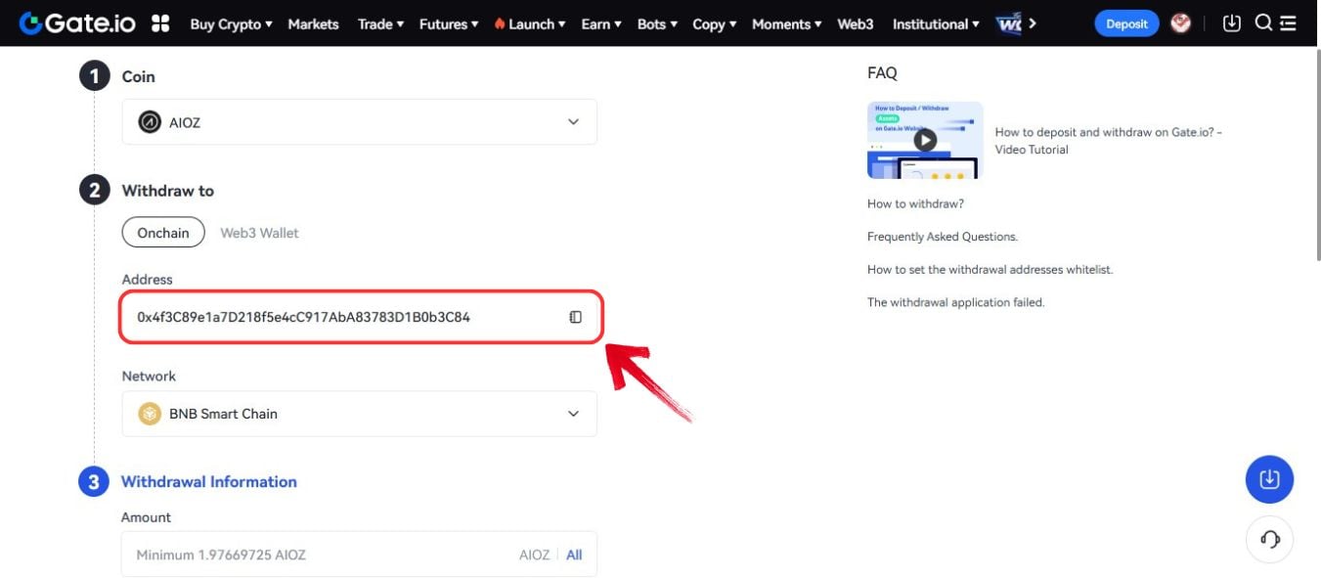The image size is (1321, 578).
Task: Click the BNB Smart Chain logo icon
Action: (150, 414)
